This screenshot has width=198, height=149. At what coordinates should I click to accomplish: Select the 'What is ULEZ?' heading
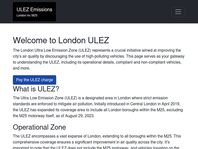coord(36,89)
